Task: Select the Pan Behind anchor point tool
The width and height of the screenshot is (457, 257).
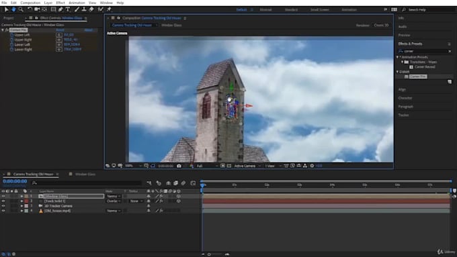Action: click(x=44, y=9)
